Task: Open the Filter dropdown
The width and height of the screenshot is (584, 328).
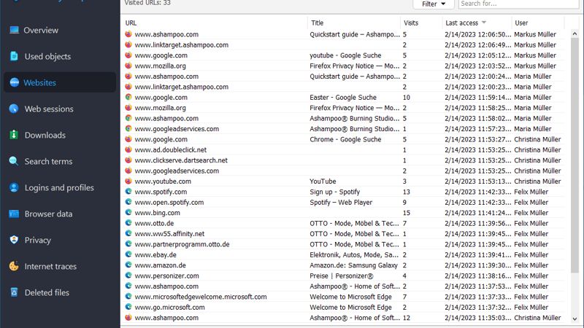Action: (x=434, y=4)
